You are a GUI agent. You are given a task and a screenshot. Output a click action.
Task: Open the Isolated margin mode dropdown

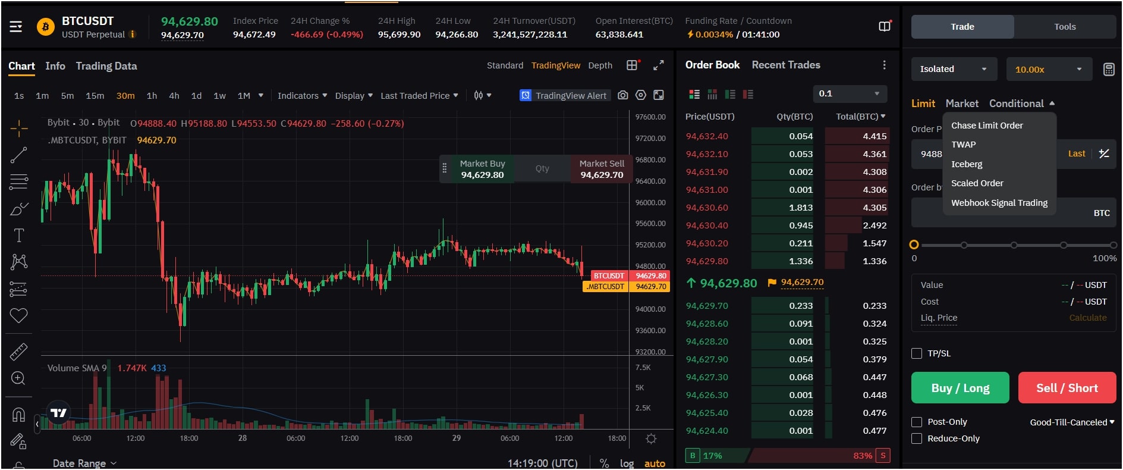tap(954, 69)
